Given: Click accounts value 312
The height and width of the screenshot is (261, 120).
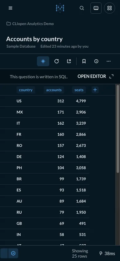Looking at the screenshot, I should 61,101.
